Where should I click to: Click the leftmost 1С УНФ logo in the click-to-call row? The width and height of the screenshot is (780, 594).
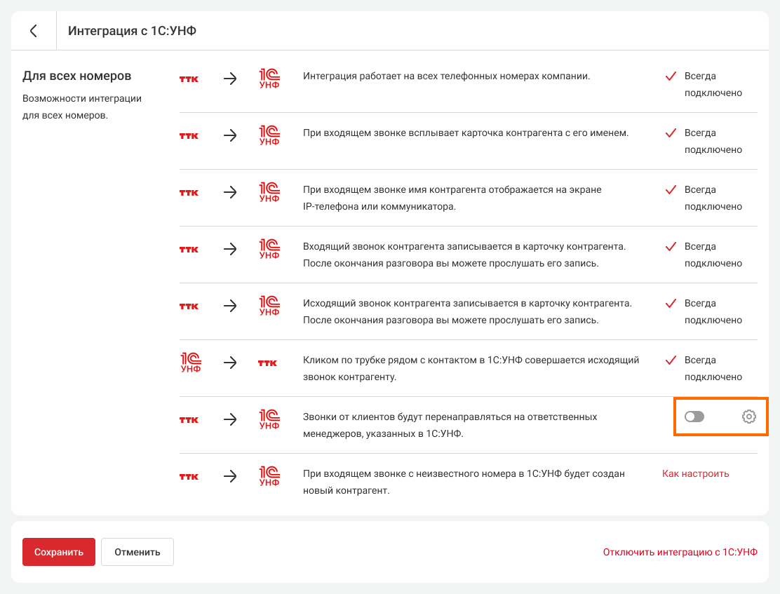tap(191, 363)
